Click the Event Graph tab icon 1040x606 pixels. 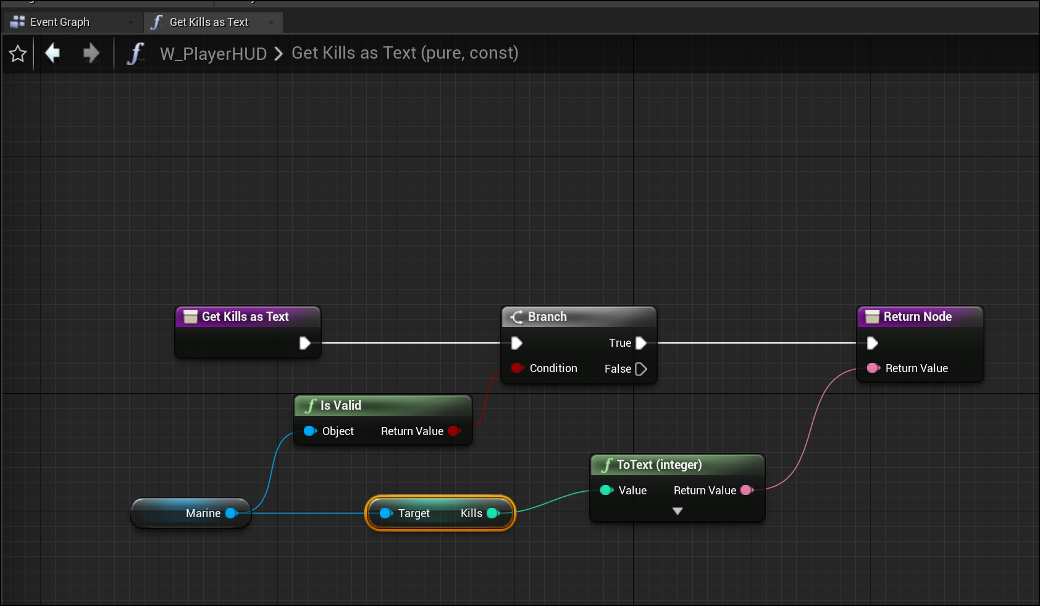click(17, 22)
